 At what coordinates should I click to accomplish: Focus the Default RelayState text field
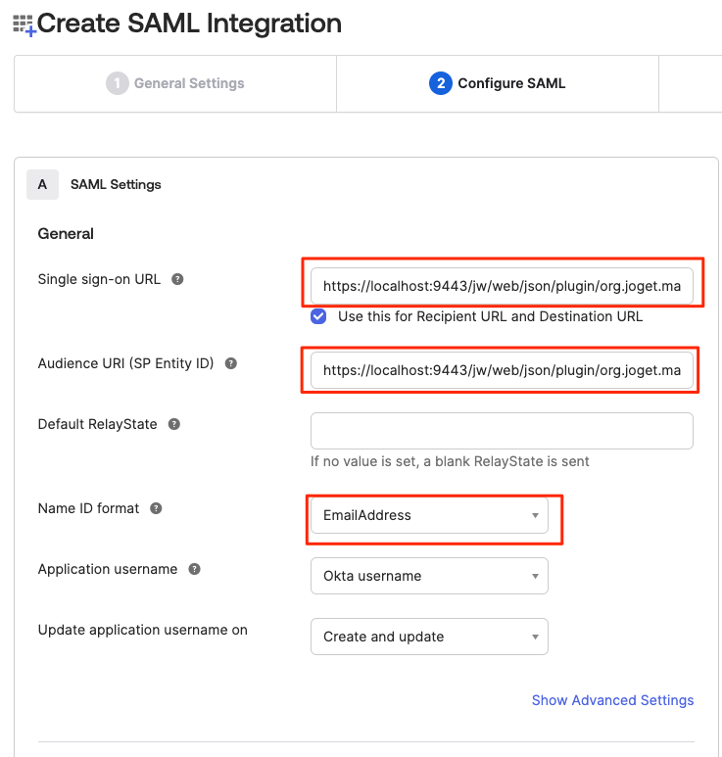point(502,431)
